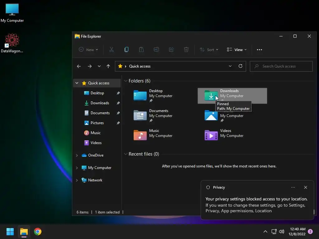The image size is (319, 239).
Task: Select Documents in navigation pane
Action: click(100, 113)
